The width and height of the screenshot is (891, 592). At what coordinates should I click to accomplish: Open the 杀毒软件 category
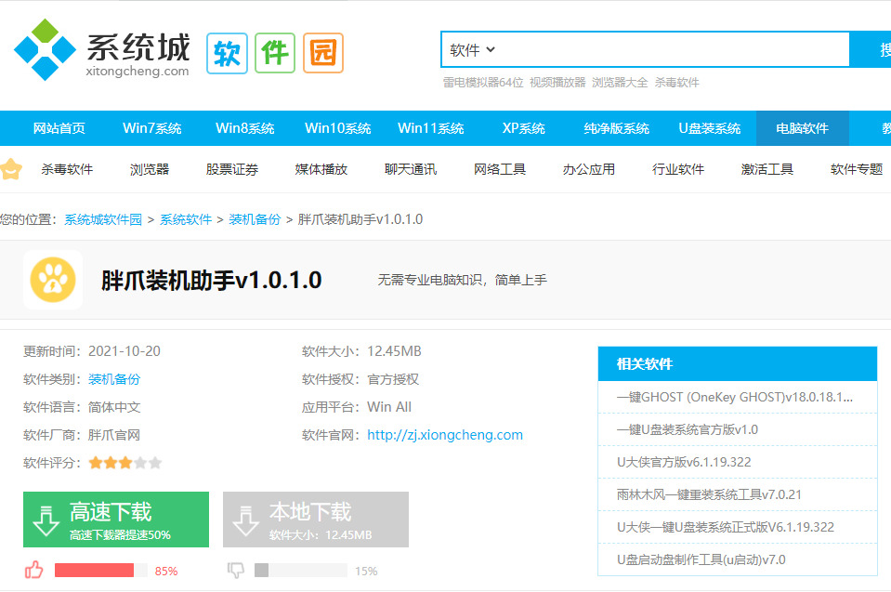pyautogui.click(x=67, y=169)
